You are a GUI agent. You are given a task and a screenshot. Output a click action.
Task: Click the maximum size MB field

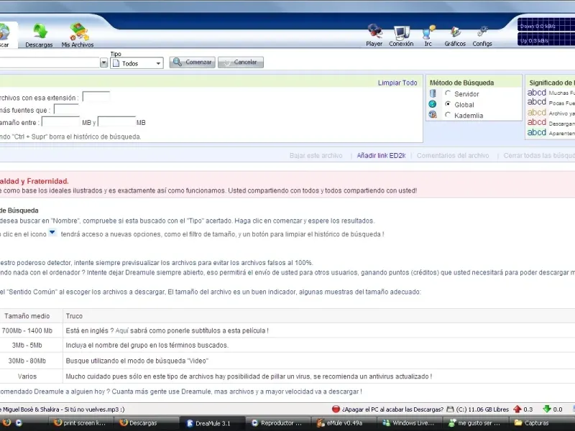click(x=116, y=121)
